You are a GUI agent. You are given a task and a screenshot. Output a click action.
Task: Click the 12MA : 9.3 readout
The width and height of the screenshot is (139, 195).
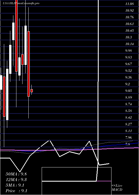point(16,180)
